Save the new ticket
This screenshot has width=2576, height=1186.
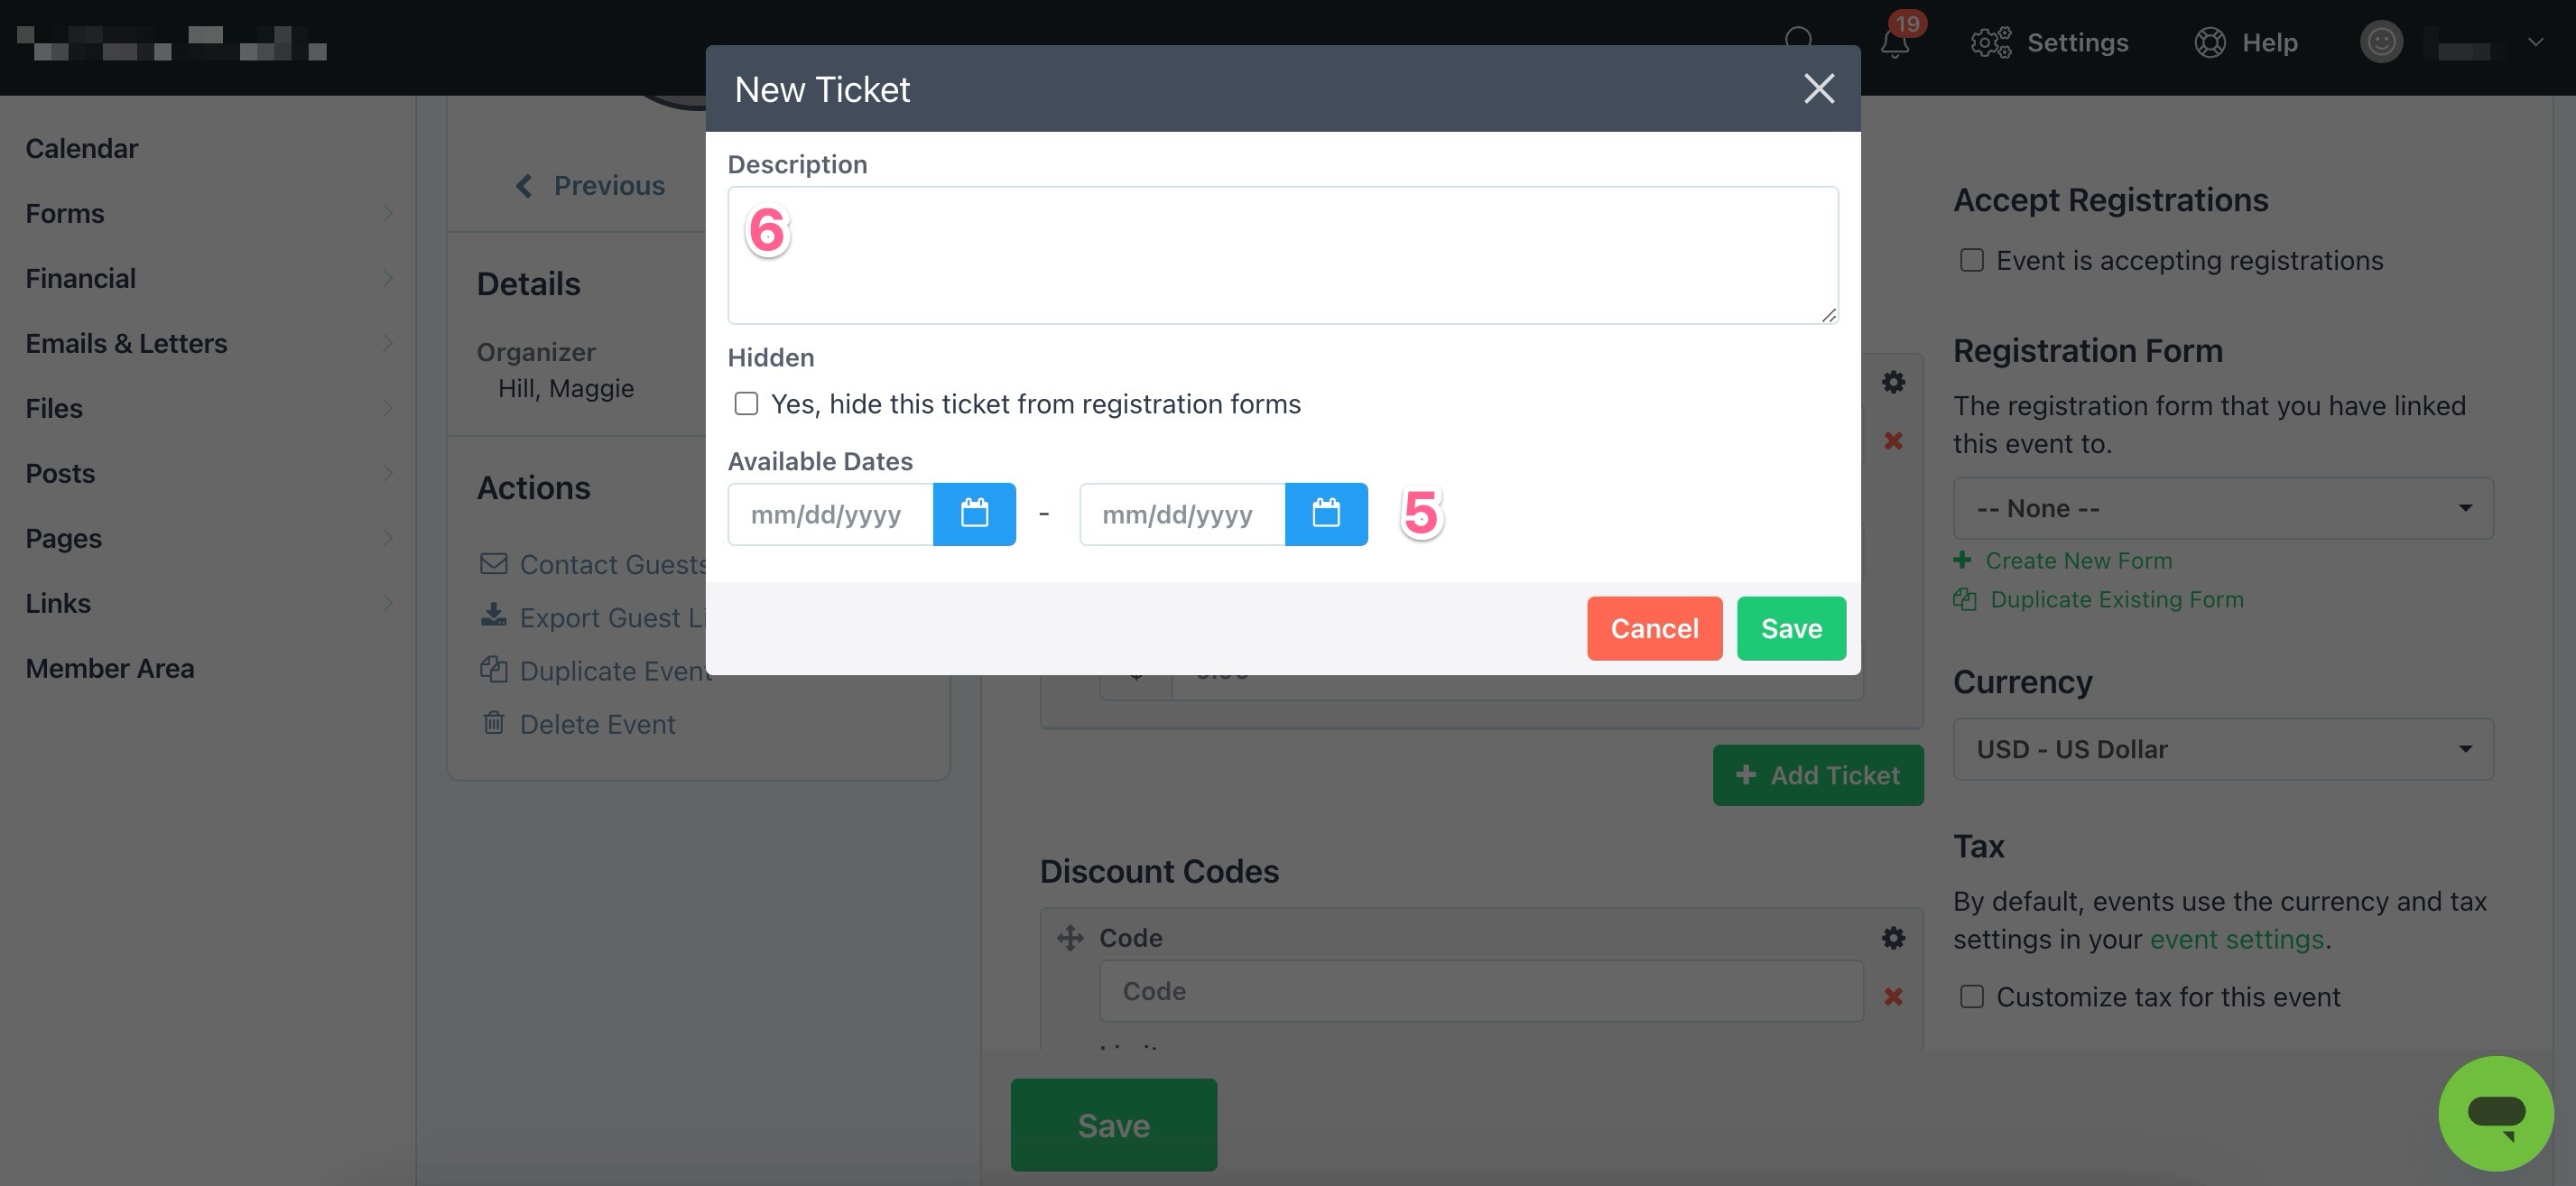coord(1791,629)
